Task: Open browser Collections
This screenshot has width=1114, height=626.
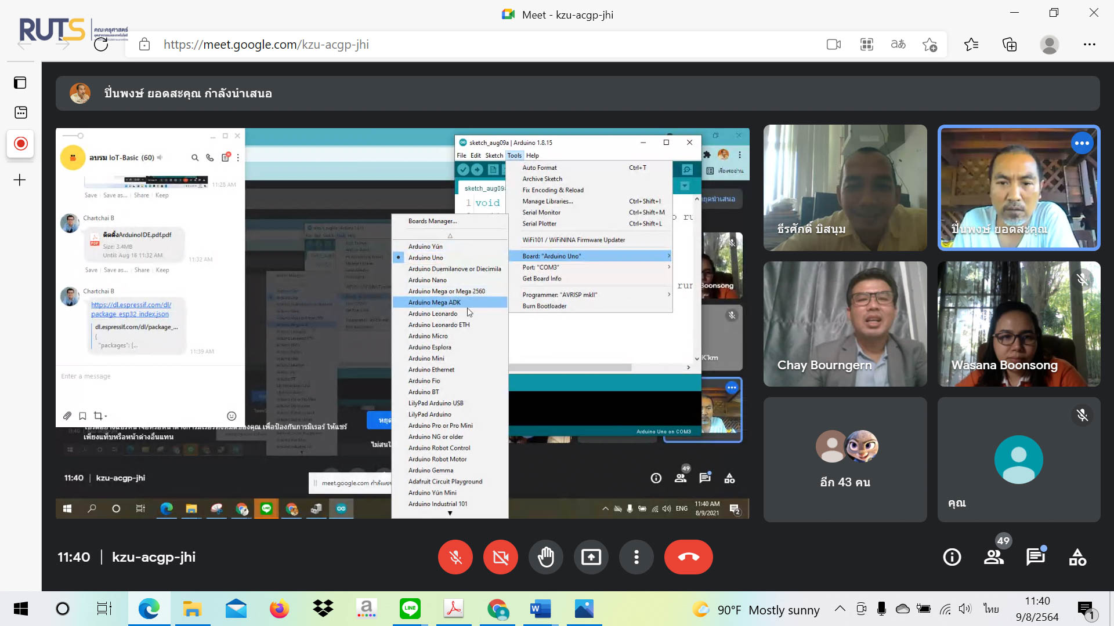Action: [x=1010, y=45]
